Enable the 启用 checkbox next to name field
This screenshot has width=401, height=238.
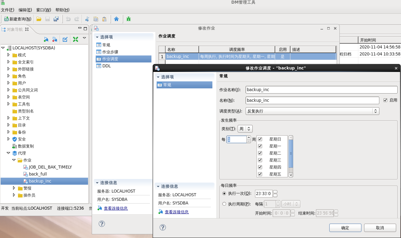385,100
